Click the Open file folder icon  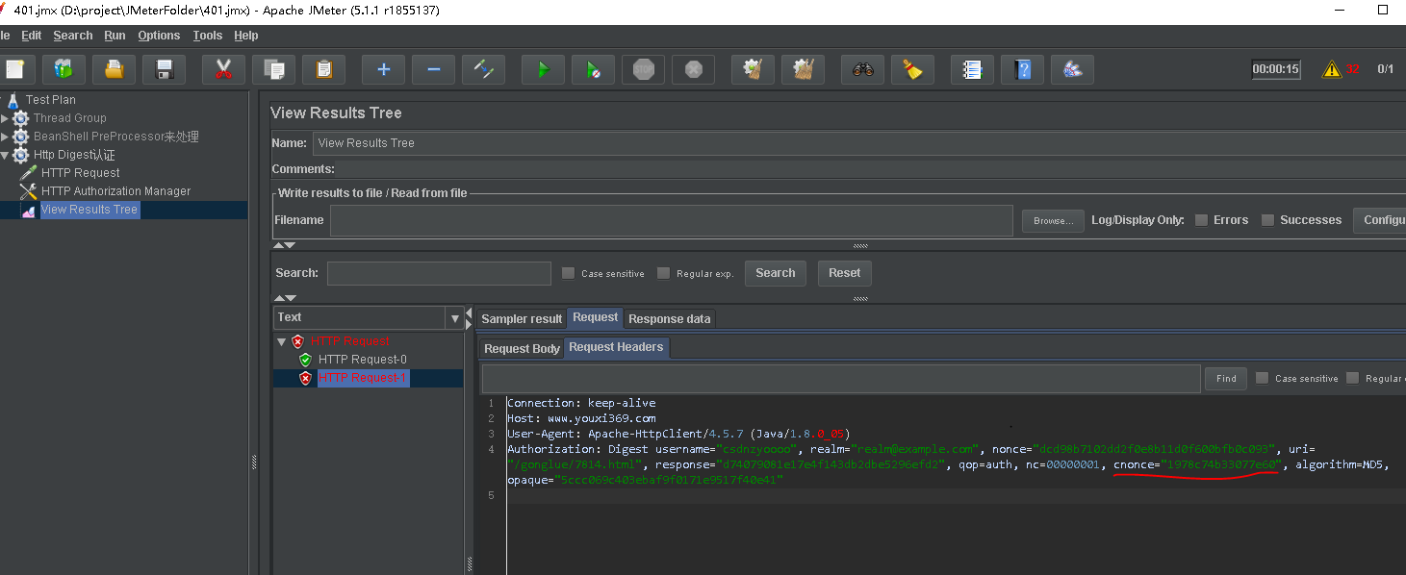click(x=114, y=69)
